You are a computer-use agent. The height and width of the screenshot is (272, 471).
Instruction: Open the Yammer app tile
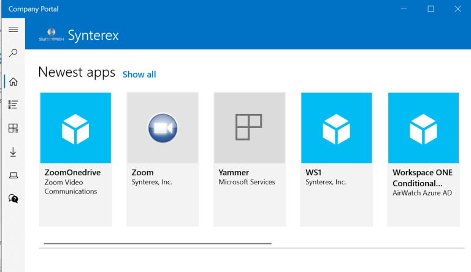point(249,158)
